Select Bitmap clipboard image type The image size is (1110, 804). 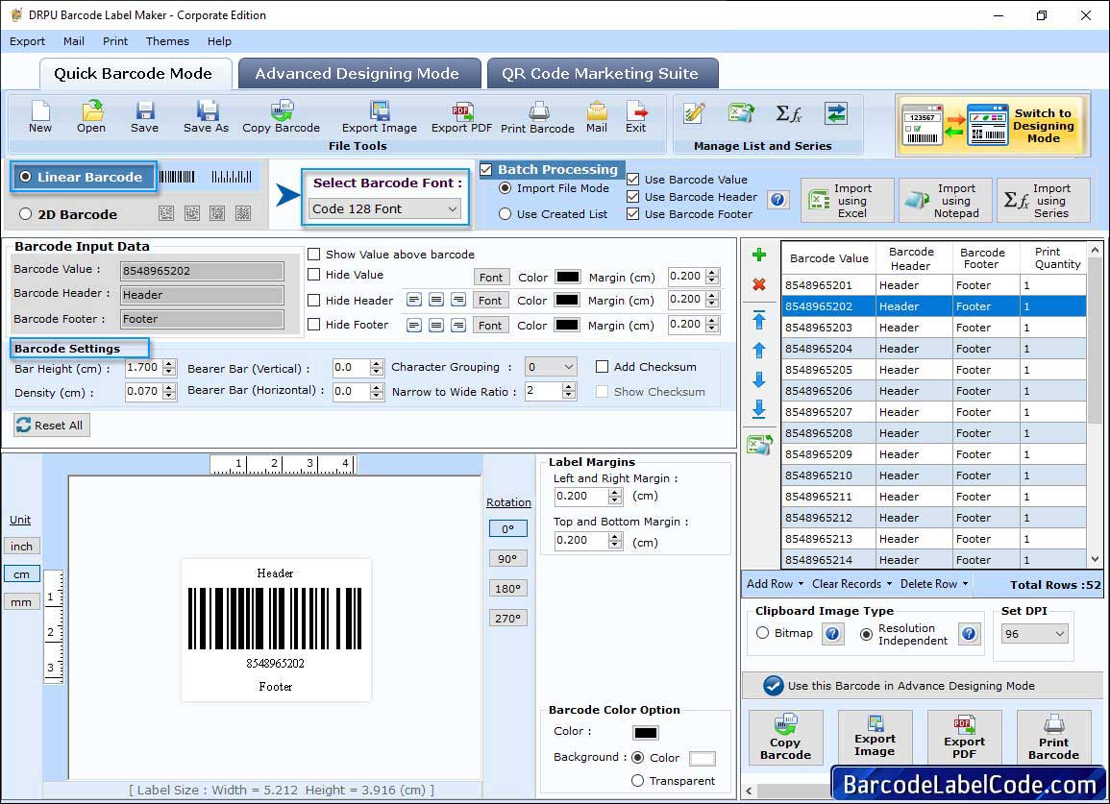(762, 633)
